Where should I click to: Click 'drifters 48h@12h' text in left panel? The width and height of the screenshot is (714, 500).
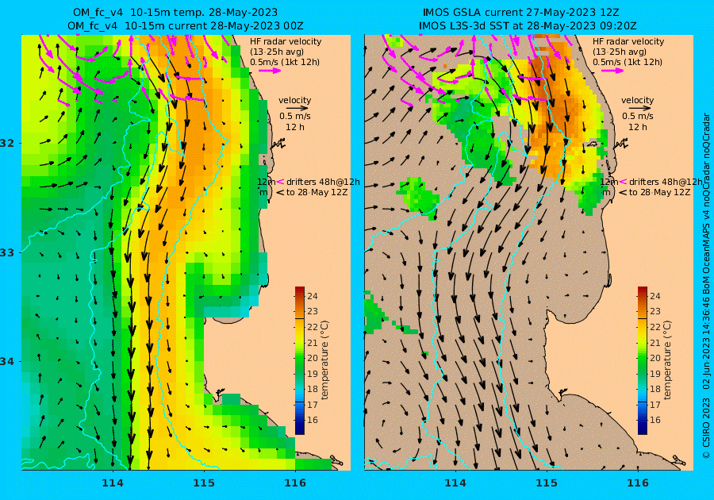coord(324,182)
